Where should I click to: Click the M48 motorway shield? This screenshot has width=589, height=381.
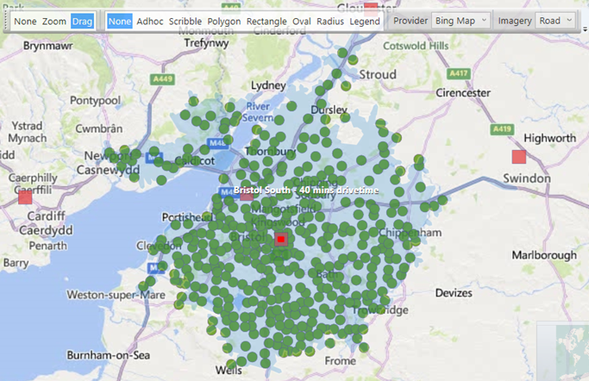(x=217, y=143)
